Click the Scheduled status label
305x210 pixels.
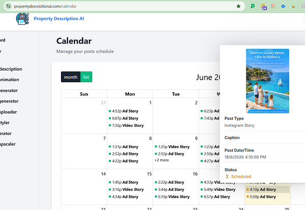point(241,177)
